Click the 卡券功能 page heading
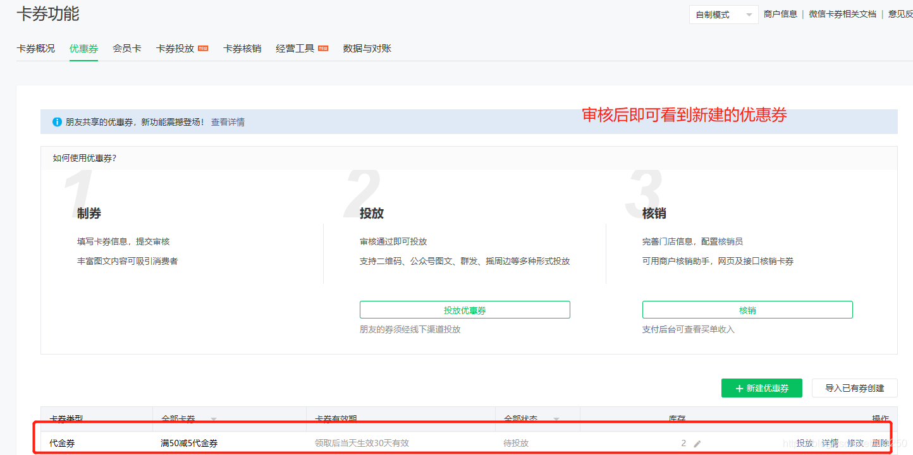Viewport: 913px width, 455px height. 48,13
